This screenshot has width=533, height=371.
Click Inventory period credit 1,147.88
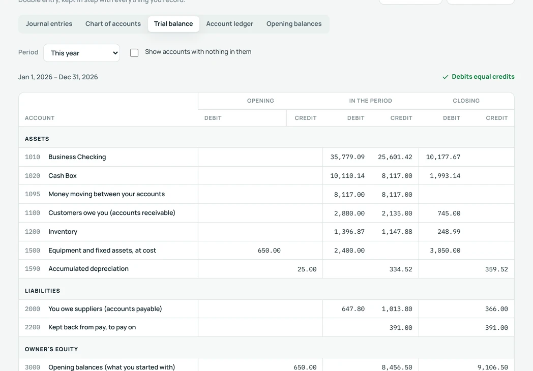(x=397, y=232)
